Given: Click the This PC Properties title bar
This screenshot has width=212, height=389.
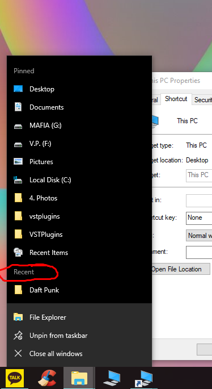Looking at the screenshot, I should (182, 81).
